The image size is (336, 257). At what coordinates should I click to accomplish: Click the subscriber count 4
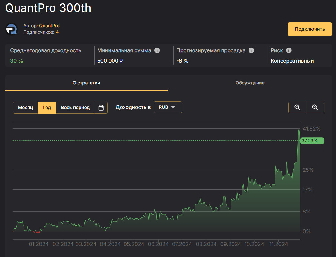[x=57, y=32]
